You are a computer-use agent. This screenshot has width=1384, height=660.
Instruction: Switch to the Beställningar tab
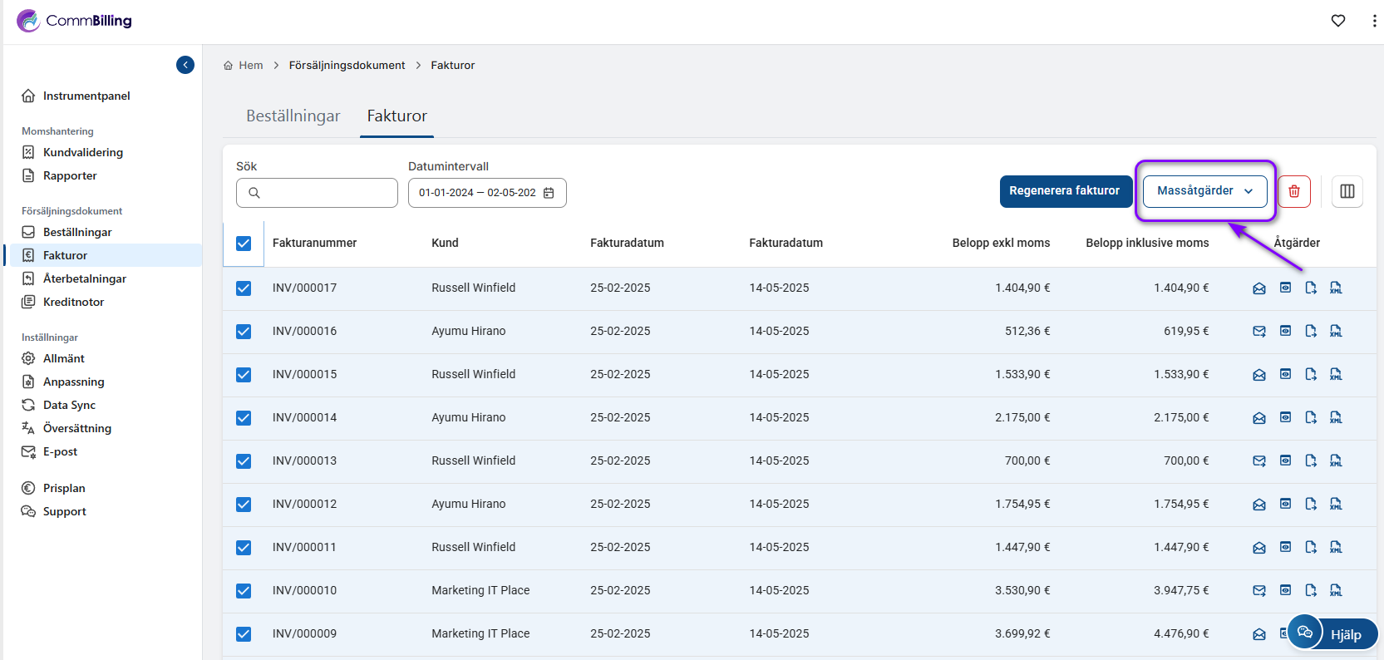(x=293, y=116)
